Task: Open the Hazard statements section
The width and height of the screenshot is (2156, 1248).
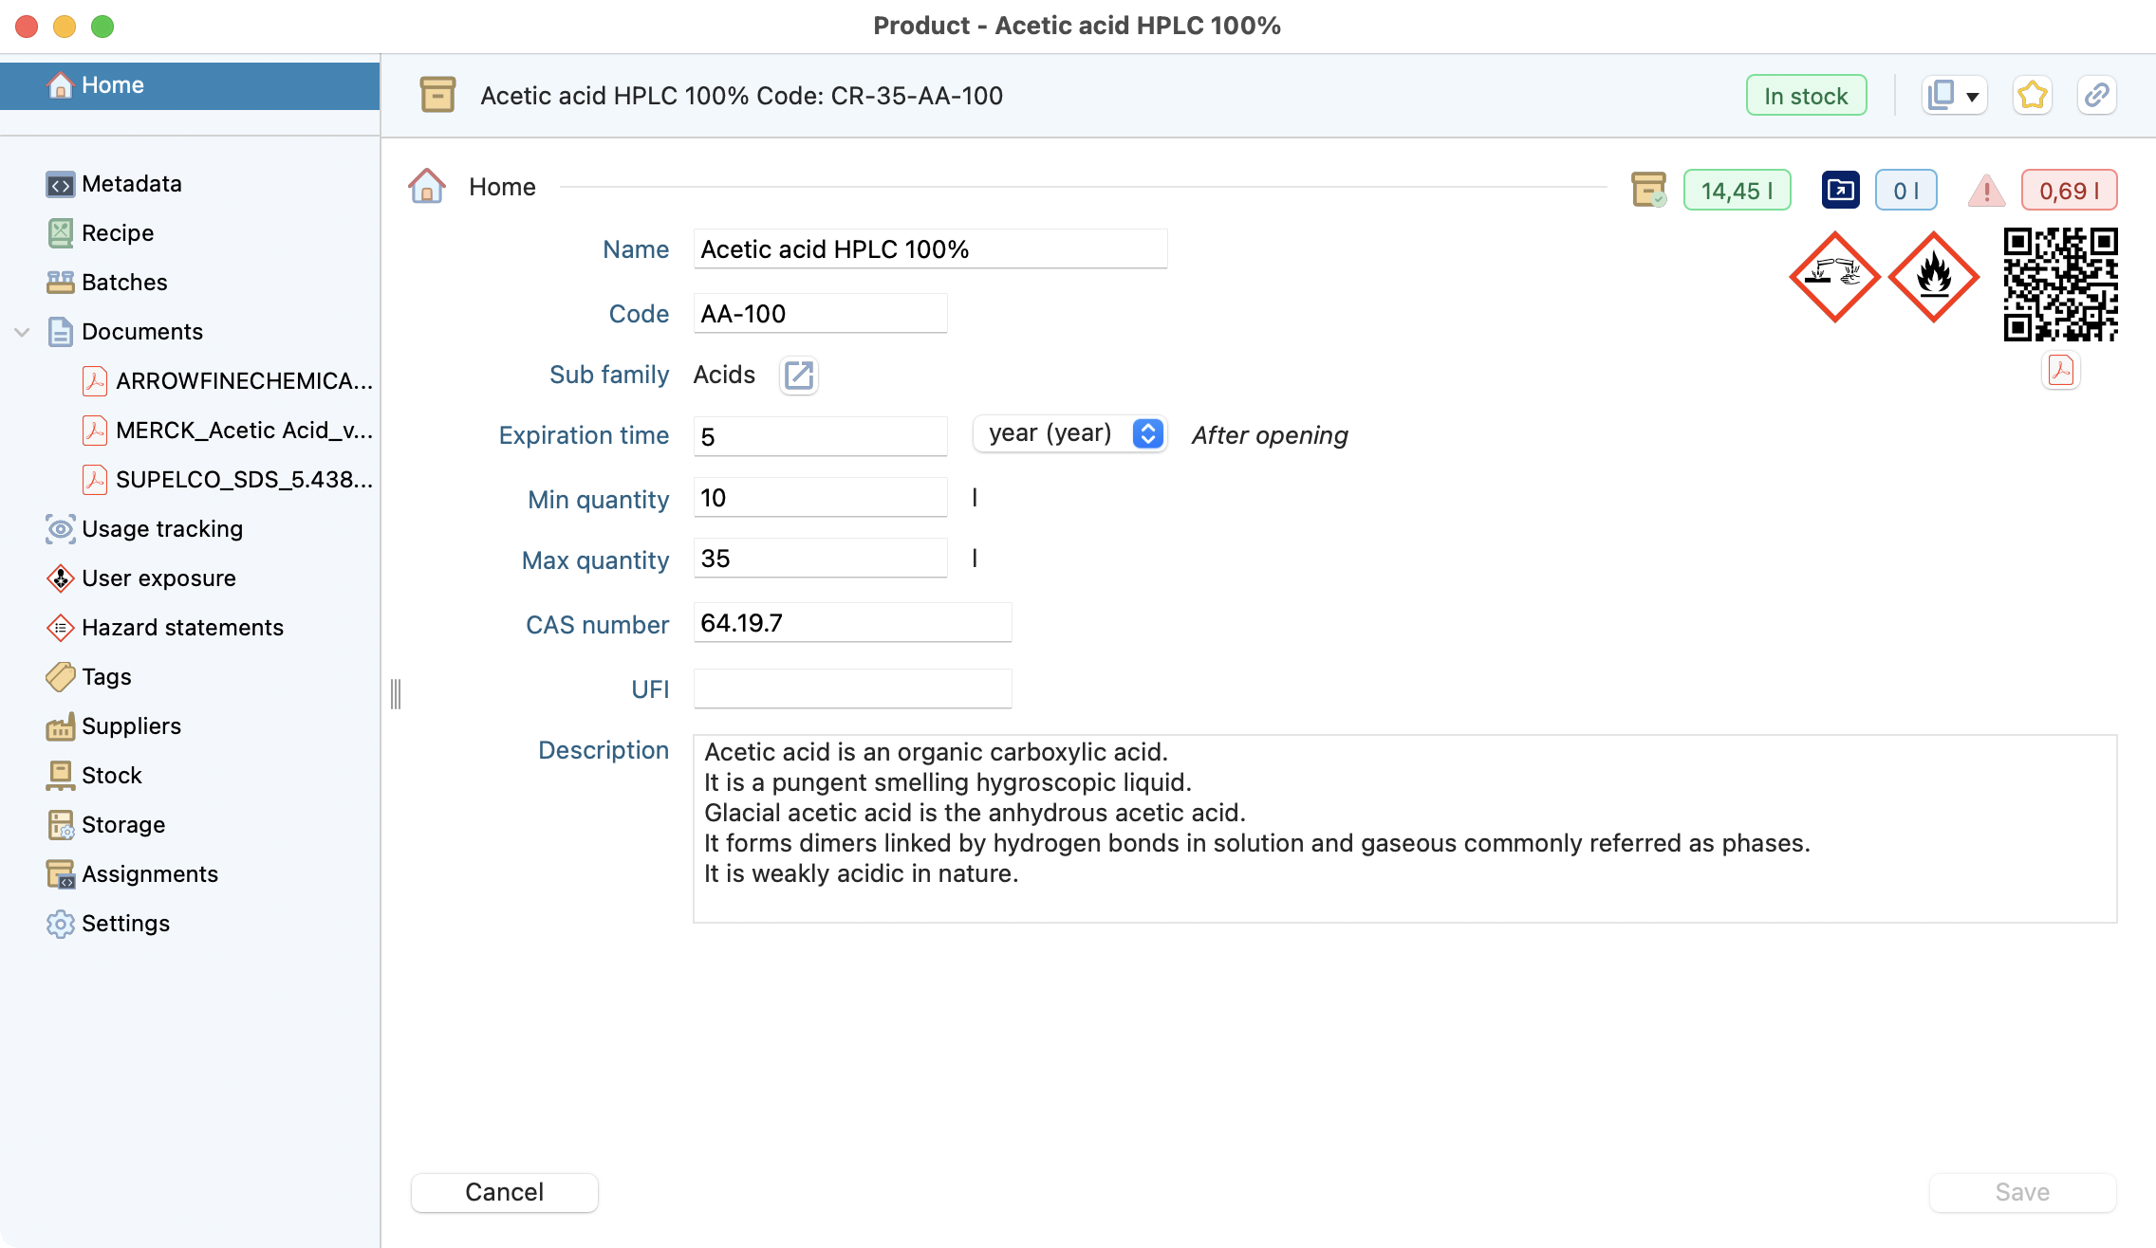Action: click(x=182, y=628)
